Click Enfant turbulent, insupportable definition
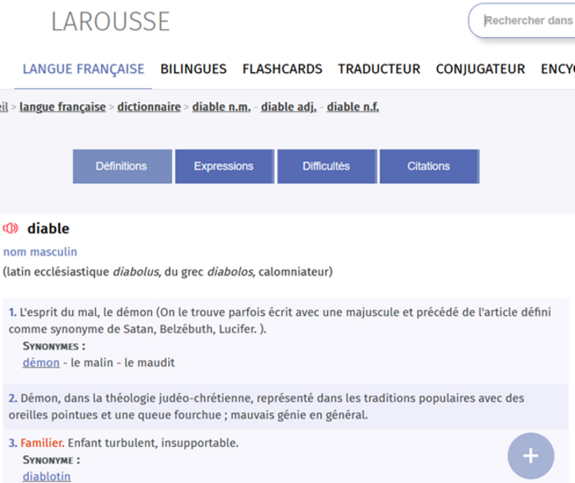The width and height of the screenshot is (575, 483). 153,443
